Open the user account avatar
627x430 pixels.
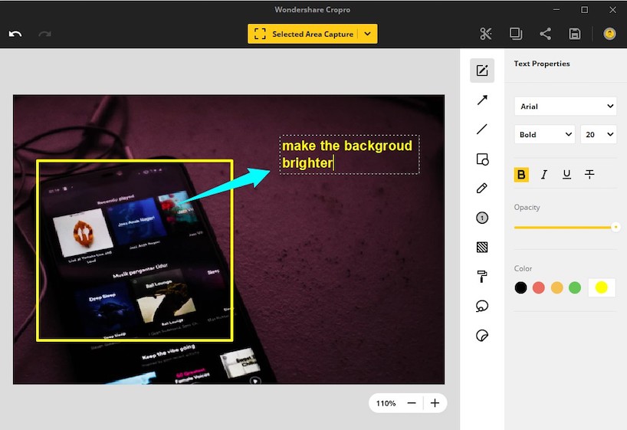[x=609, y=34]
